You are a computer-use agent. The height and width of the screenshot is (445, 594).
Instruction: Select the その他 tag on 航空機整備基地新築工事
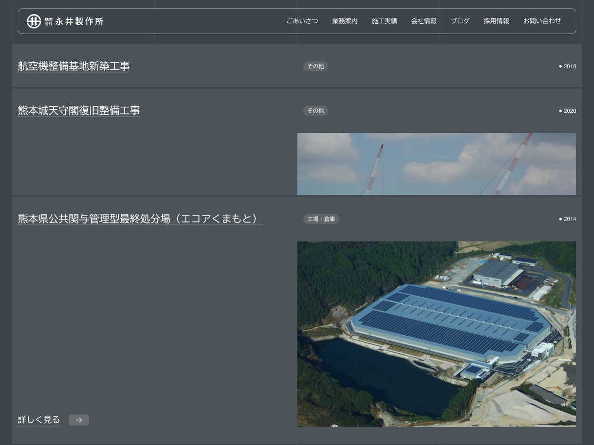[315, 66]
